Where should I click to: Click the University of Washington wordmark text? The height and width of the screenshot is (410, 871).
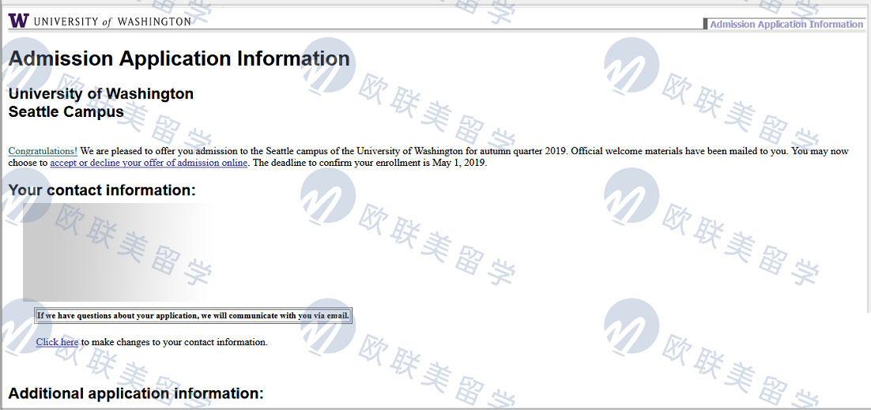point(112,21)
